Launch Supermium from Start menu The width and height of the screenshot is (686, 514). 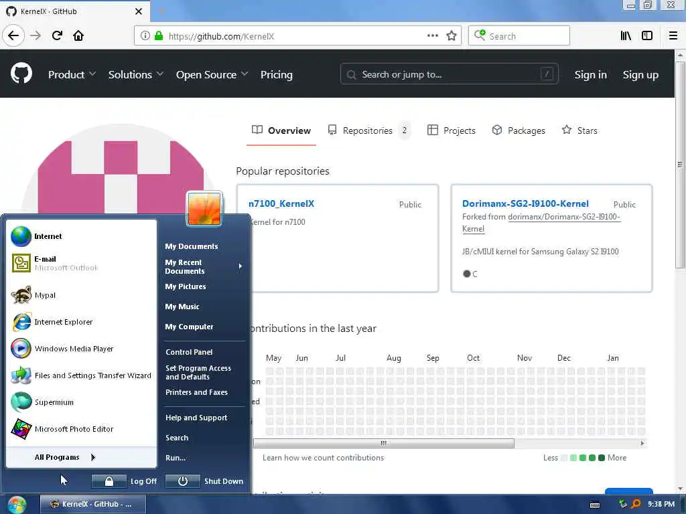[x=81, y=402]
